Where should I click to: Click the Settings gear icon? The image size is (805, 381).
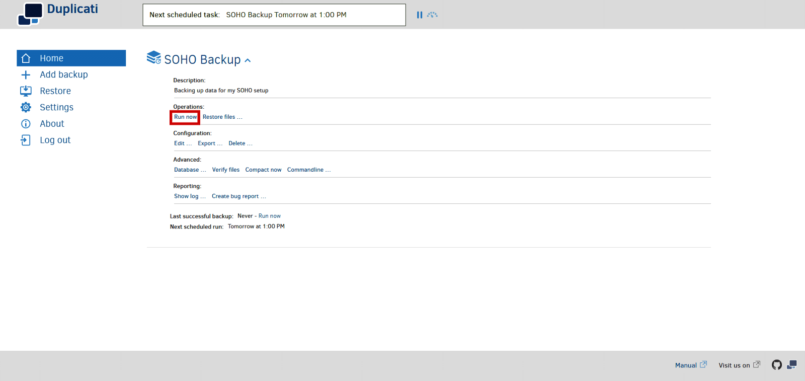(26, 107)
